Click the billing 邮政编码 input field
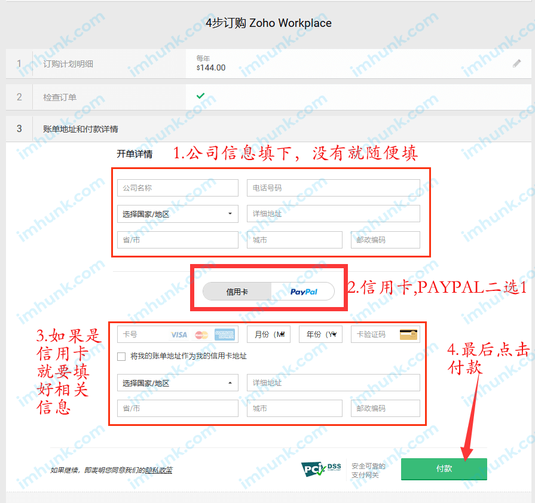 pyautogui.click(x=385, y=240)
